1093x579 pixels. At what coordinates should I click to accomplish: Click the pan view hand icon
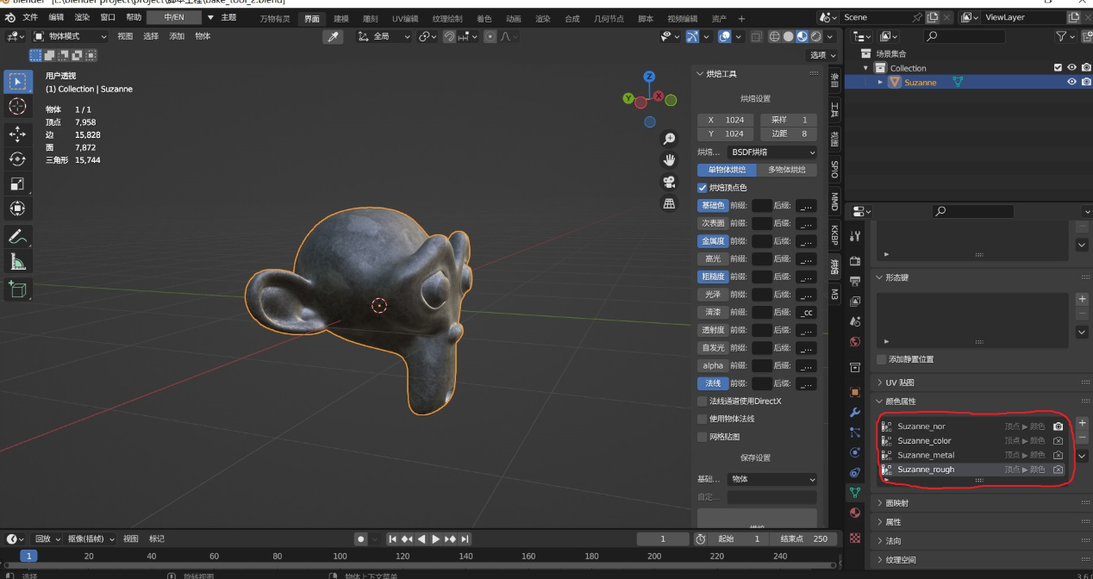[669, 160]
